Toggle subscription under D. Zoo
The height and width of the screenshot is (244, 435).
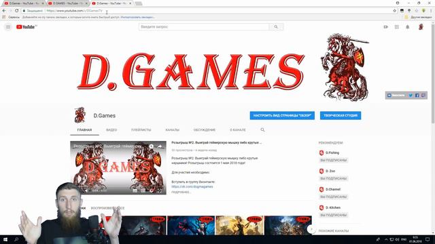point(334,178)
